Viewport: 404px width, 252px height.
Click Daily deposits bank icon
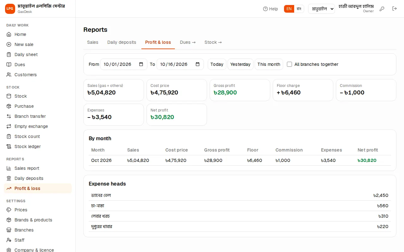click(9, 178)
